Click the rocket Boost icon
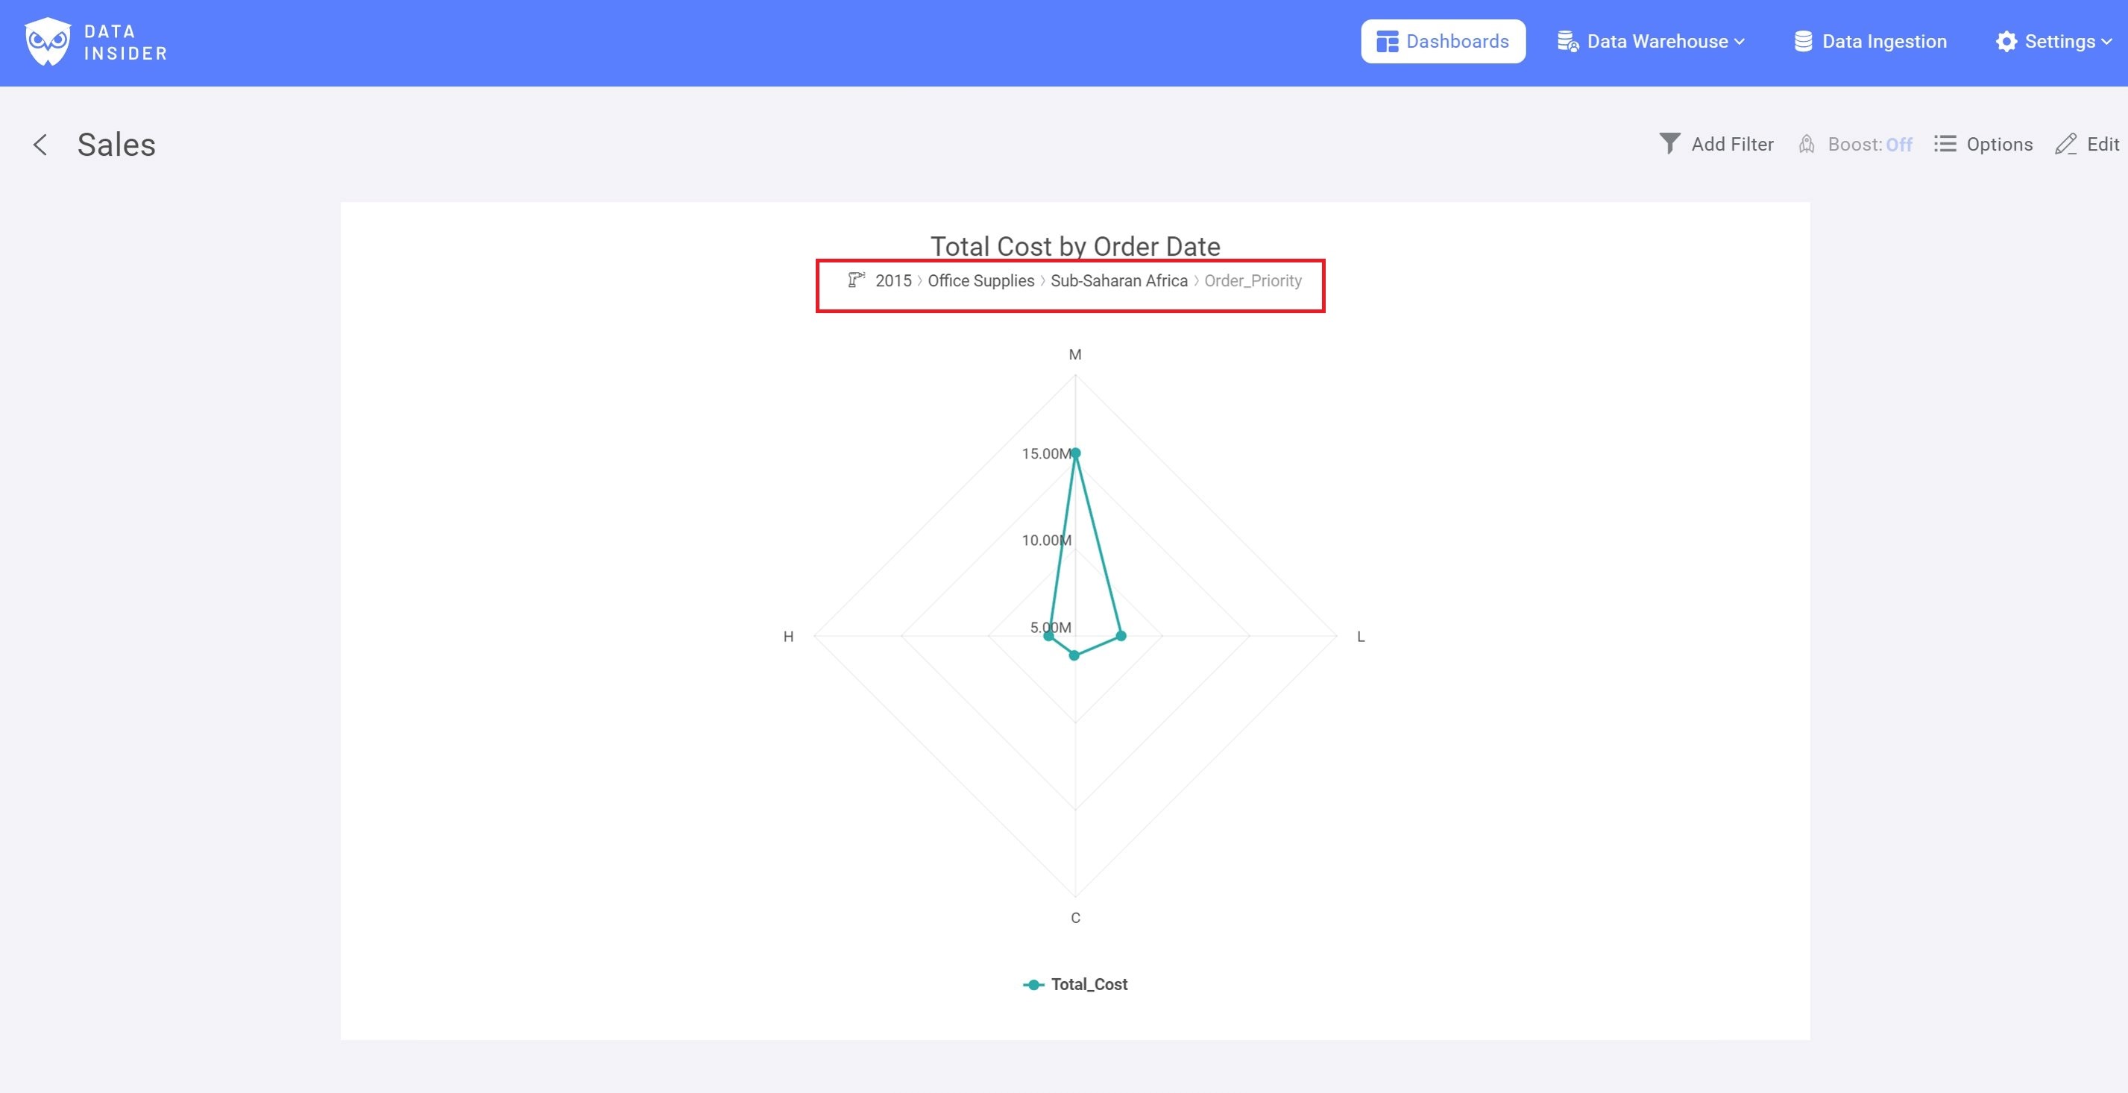The image size is (2128, 1093). pos(1807,145)
